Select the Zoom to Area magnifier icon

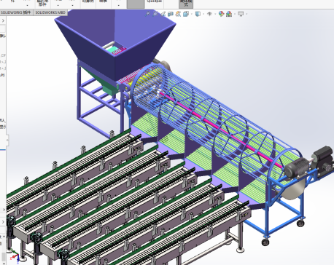click(155, 14)
